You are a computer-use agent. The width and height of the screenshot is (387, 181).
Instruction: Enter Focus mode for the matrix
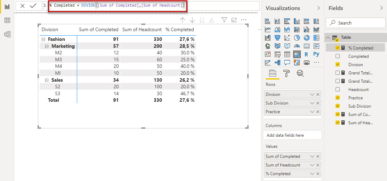(x=234, y=20)
